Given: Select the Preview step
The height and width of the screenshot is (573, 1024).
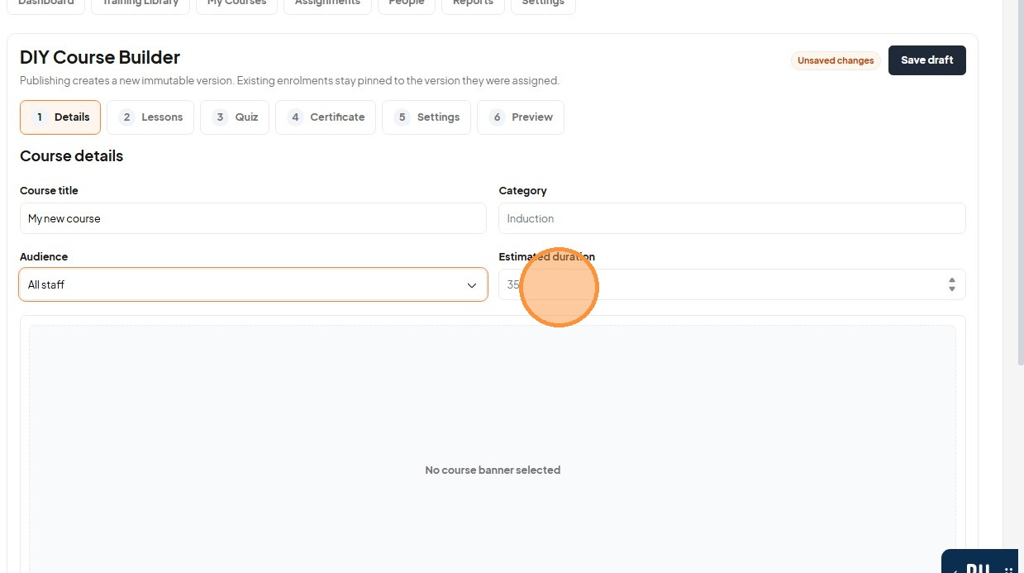Looking at the screenshot, I should (x=521, y=117).
